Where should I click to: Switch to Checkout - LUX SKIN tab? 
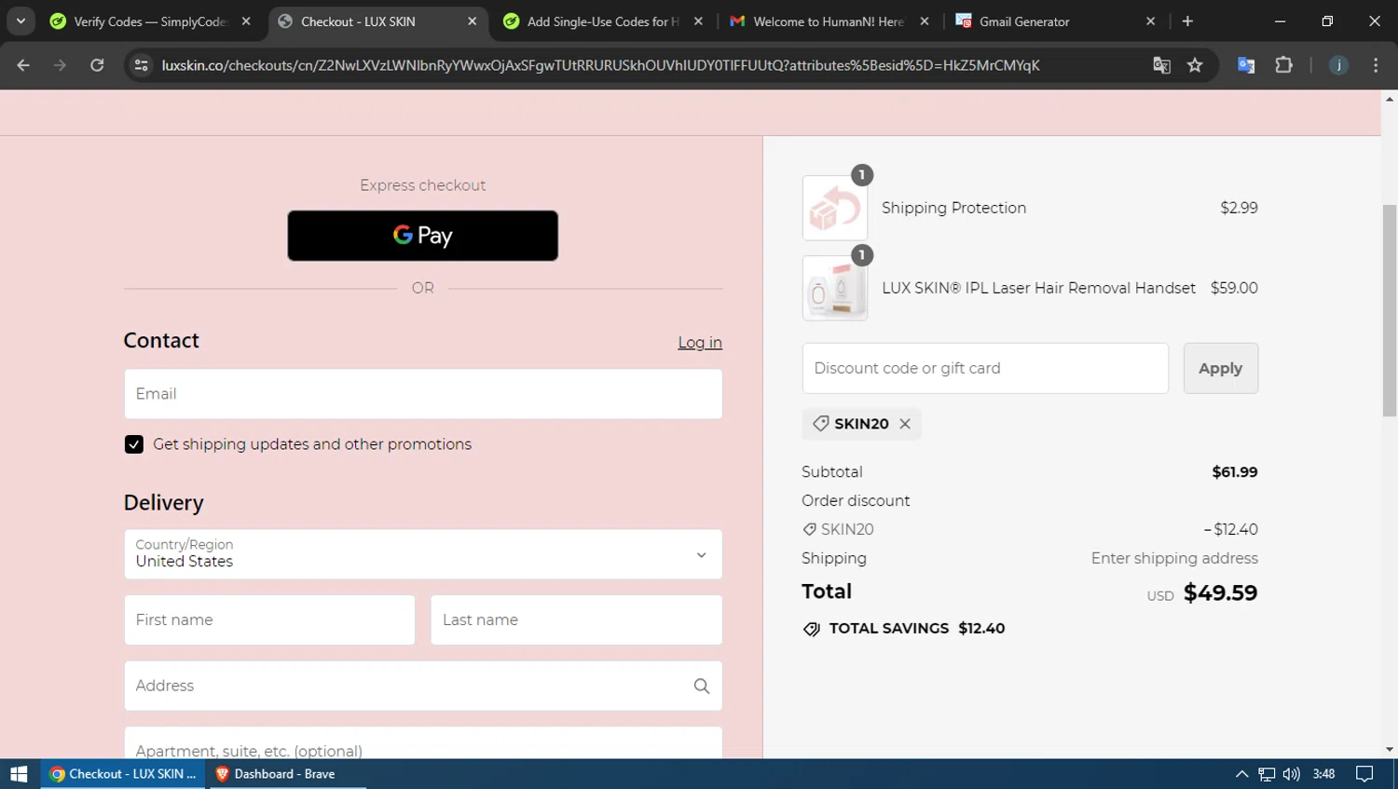377,21
